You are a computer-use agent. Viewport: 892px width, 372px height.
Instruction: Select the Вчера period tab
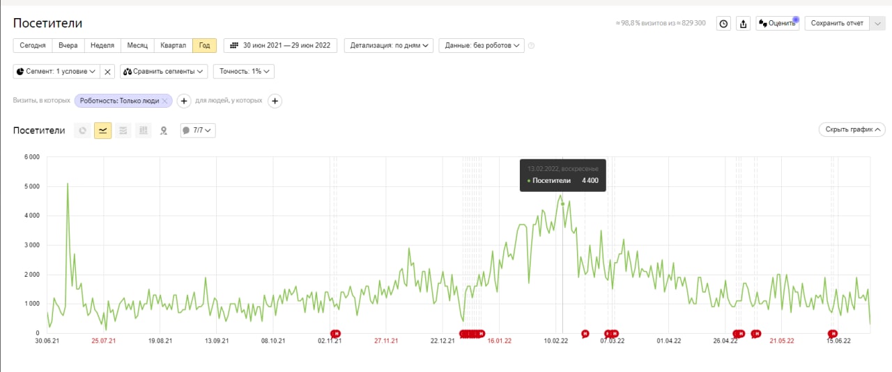click(x=68, y=45)
